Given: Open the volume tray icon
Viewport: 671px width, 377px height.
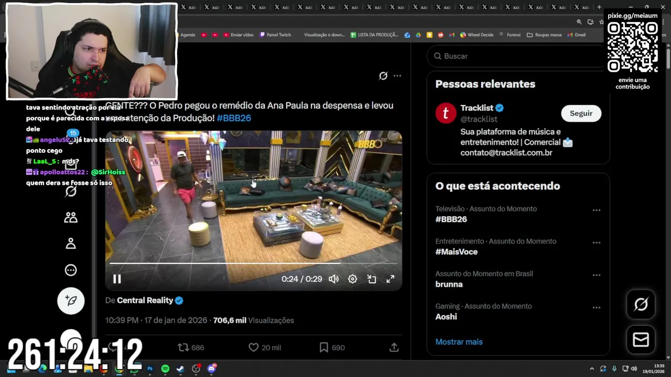Looking at the screenshot, I should (634, 369).
